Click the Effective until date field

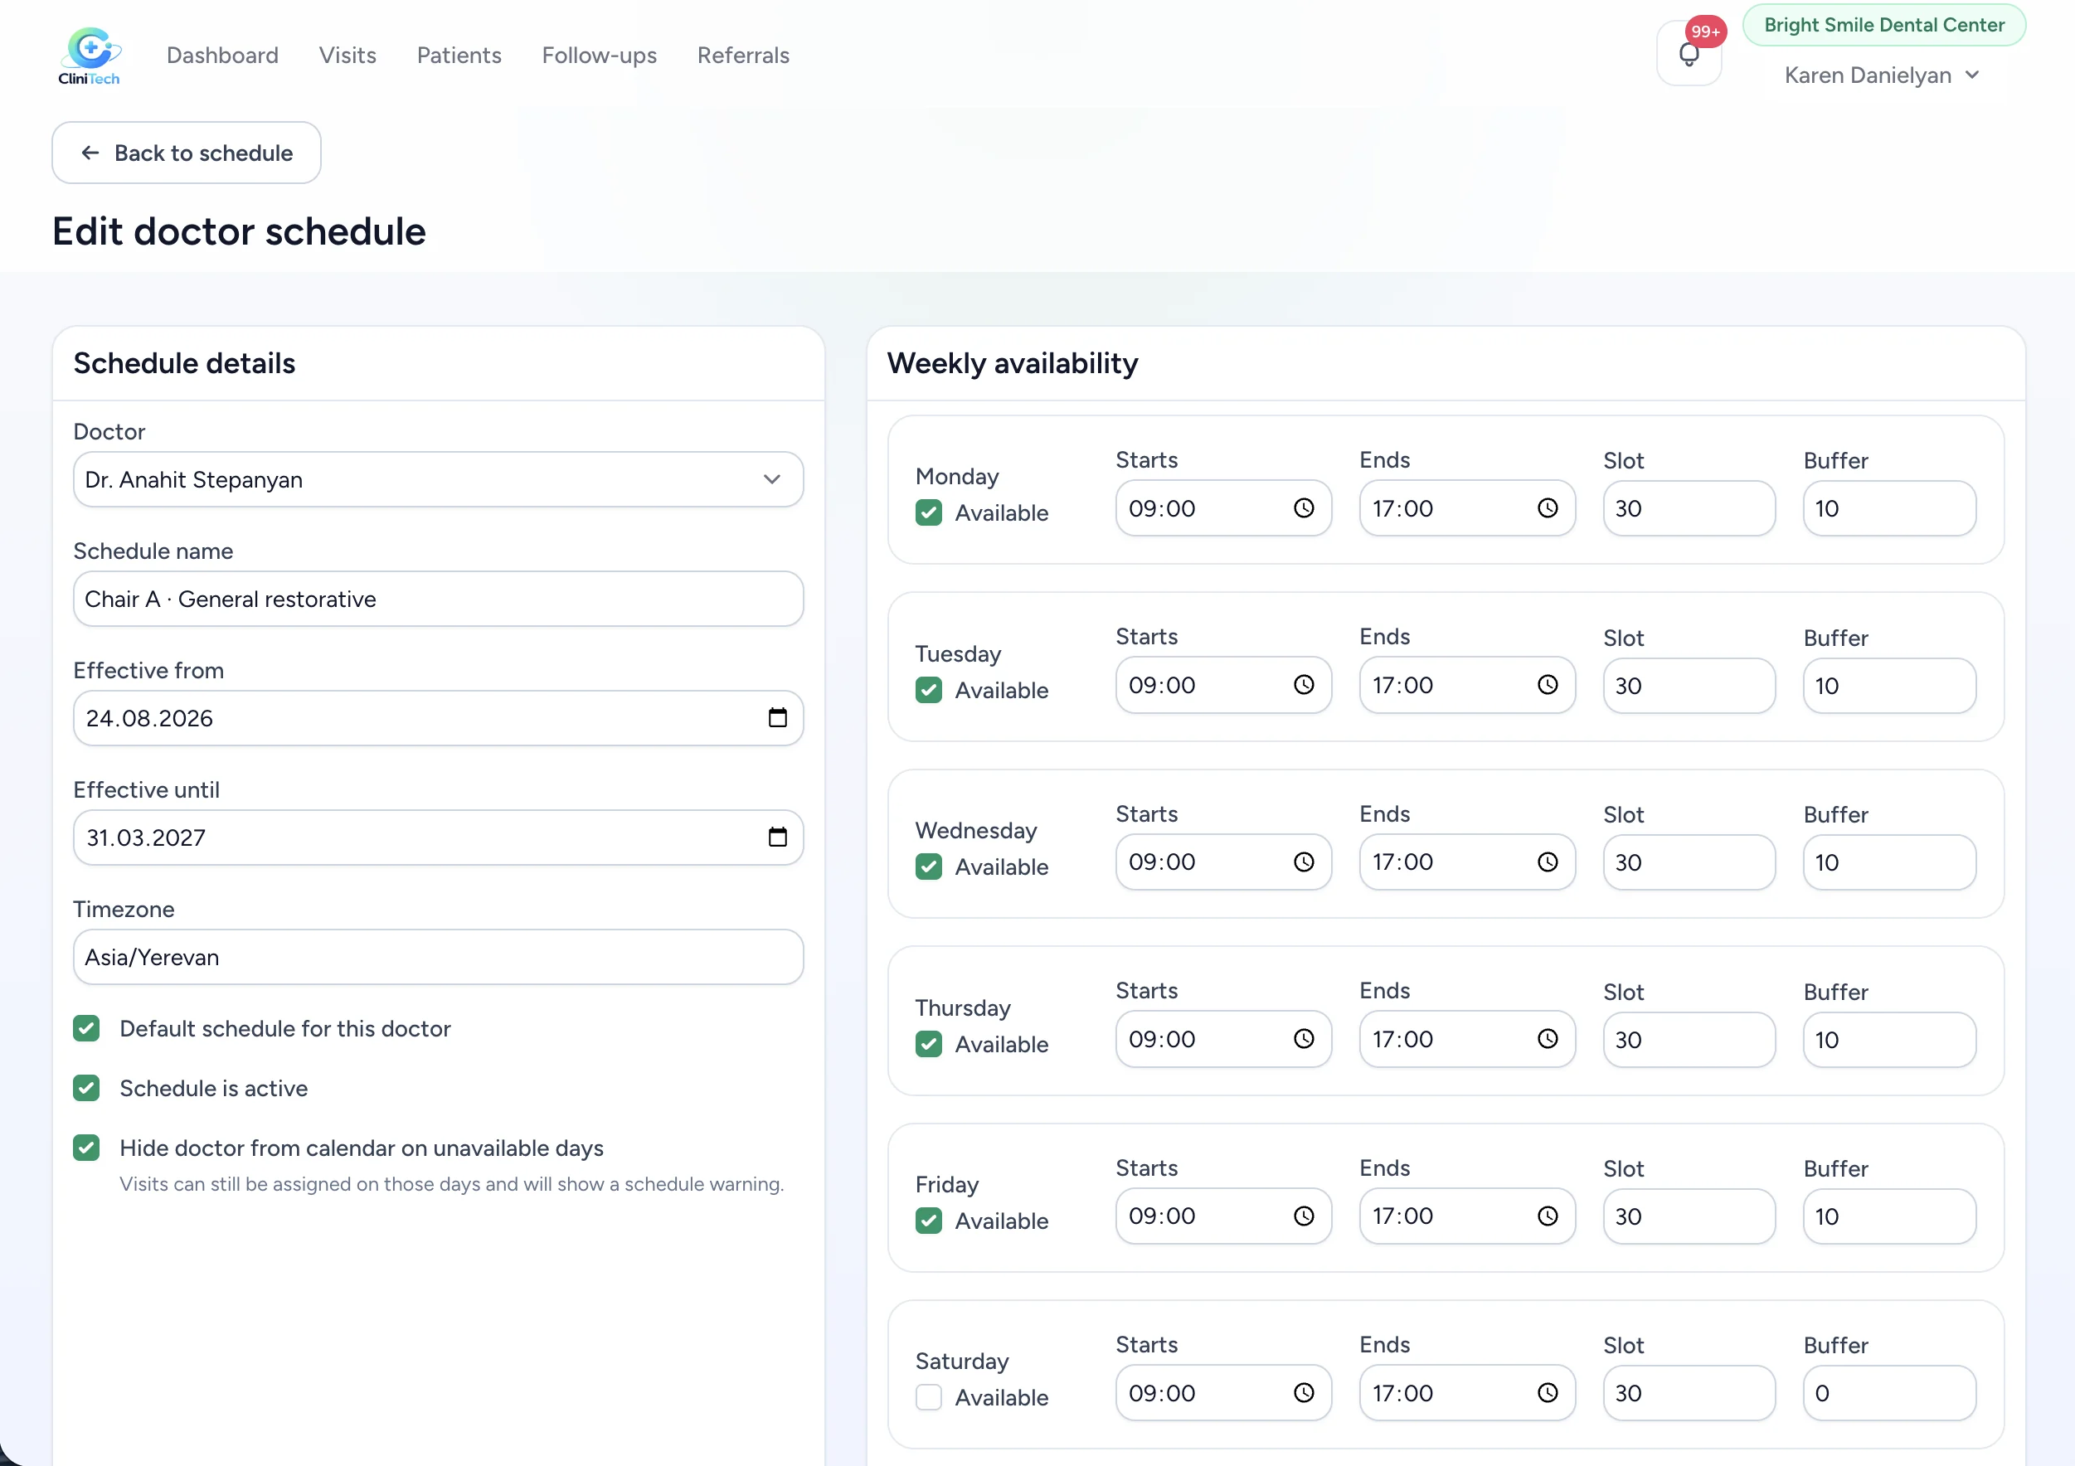pyautogui.click(x=439, y=837)
